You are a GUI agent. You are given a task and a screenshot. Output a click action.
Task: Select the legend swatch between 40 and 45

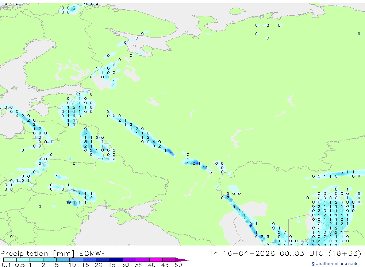click(156, 260)
